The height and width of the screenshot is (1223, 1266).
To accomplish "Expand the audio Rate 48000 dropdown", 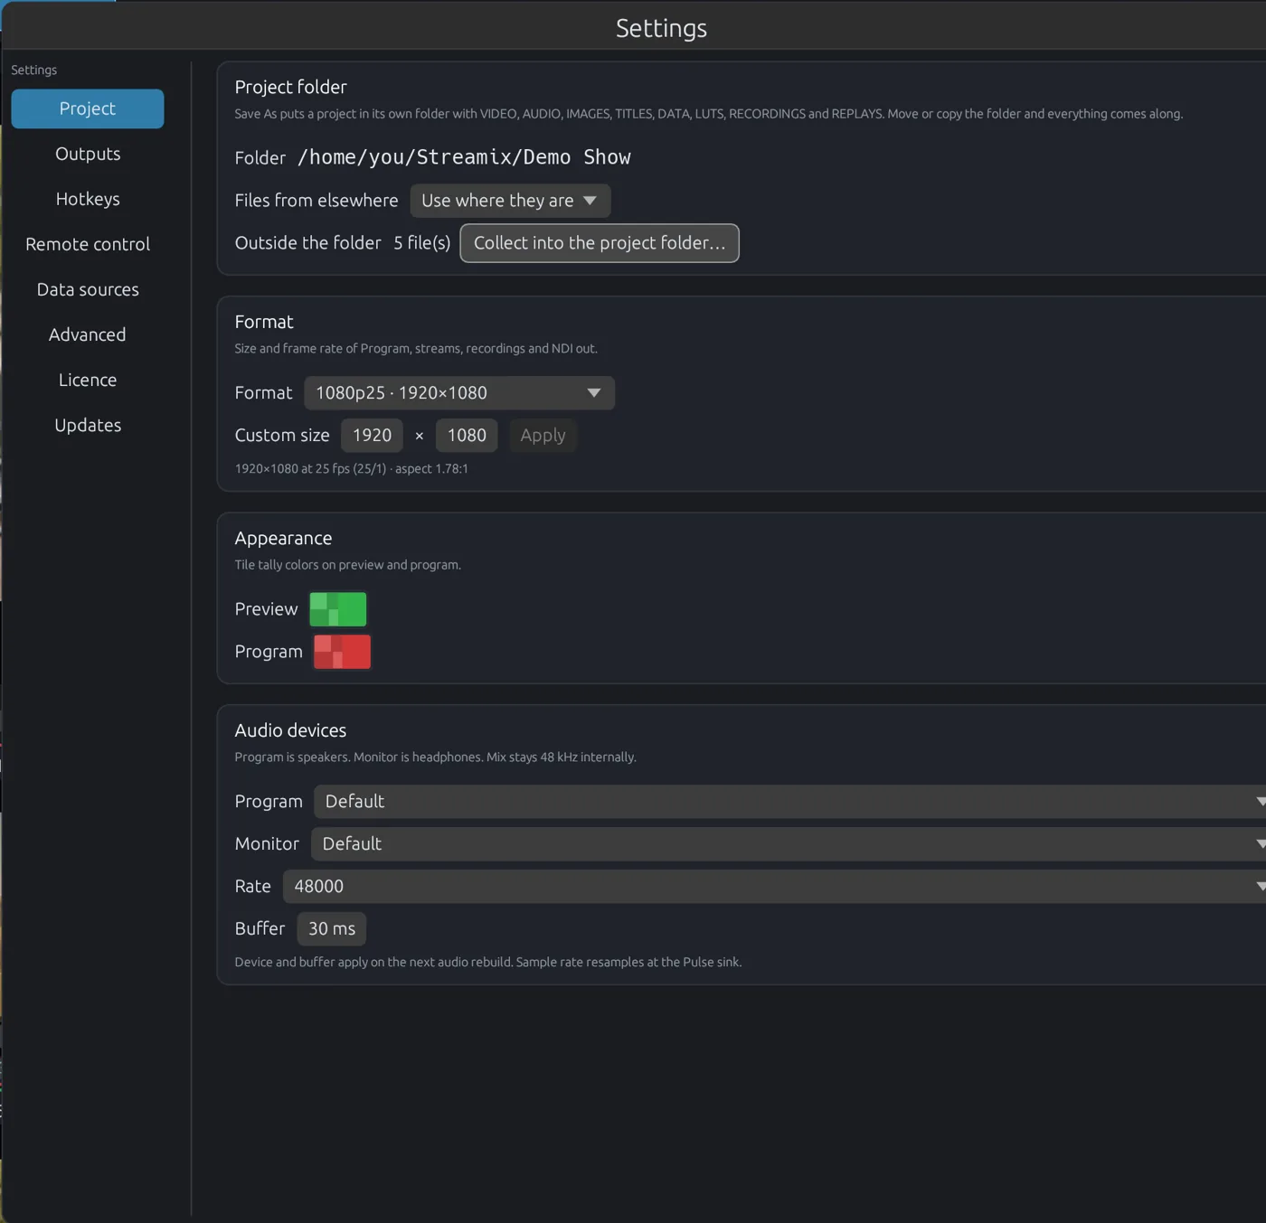I will 774,887.
